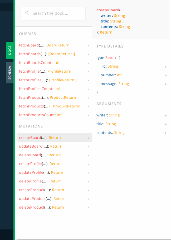Click writer argument under ARGUMENTS
This screenshot has height=240, width=171.
click(x=102, y=115)
